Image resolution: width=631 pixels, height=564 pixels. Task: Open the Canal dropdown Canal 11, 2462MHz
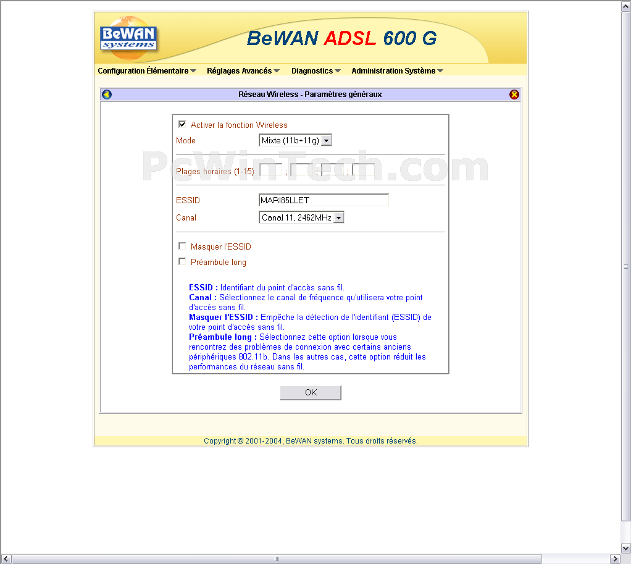[x=301, y=217]
